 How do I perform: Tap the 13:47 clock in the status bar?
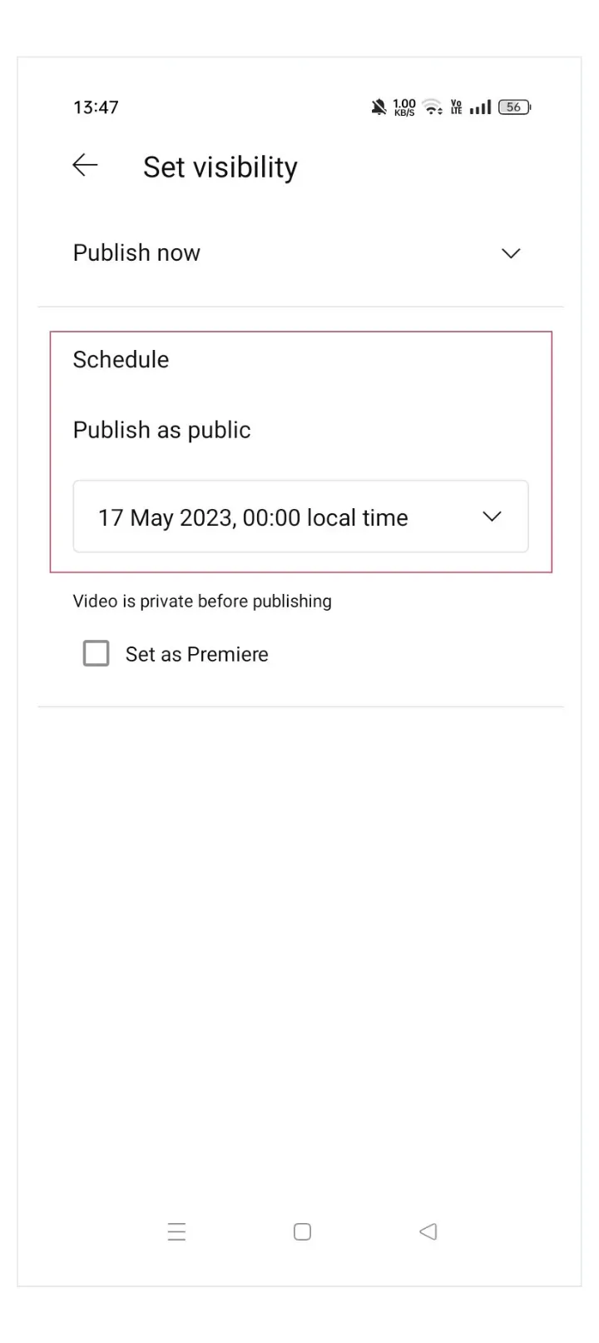pos(96,107)
